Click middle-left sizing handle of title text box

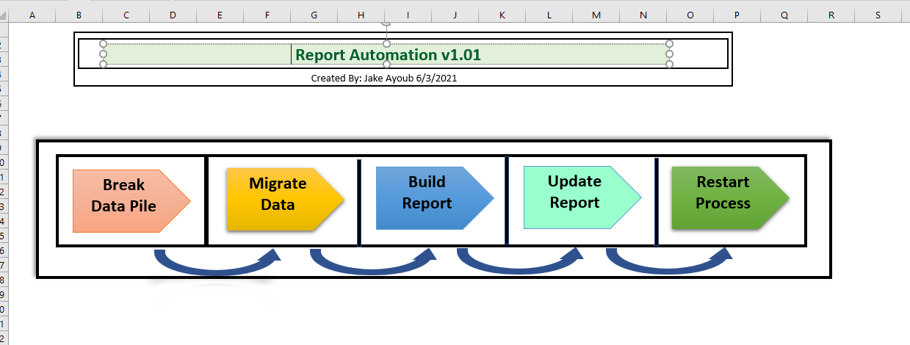(x=103, y=54)
